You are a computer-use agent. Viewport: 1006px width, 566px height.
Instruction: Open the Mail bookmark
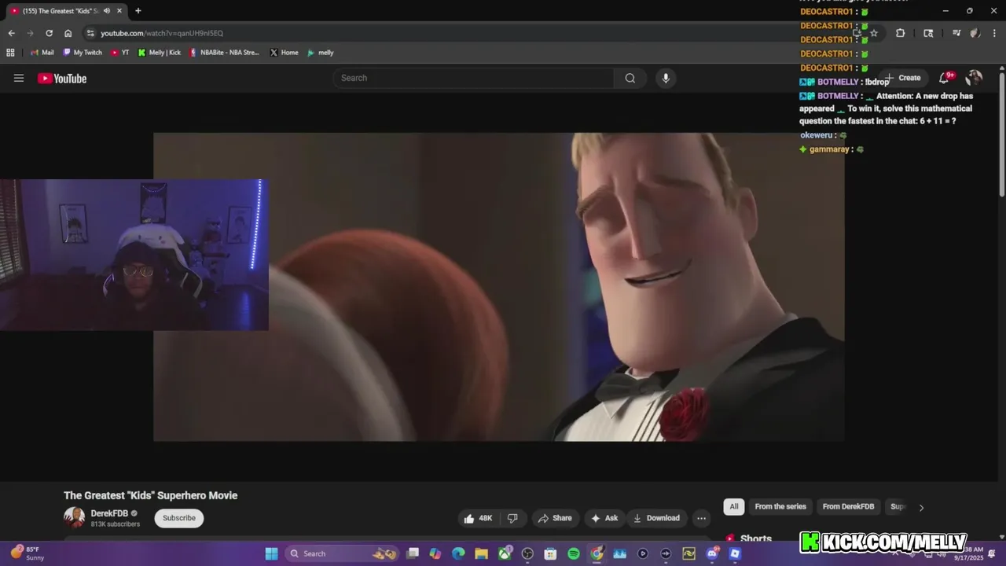point(42,53)
